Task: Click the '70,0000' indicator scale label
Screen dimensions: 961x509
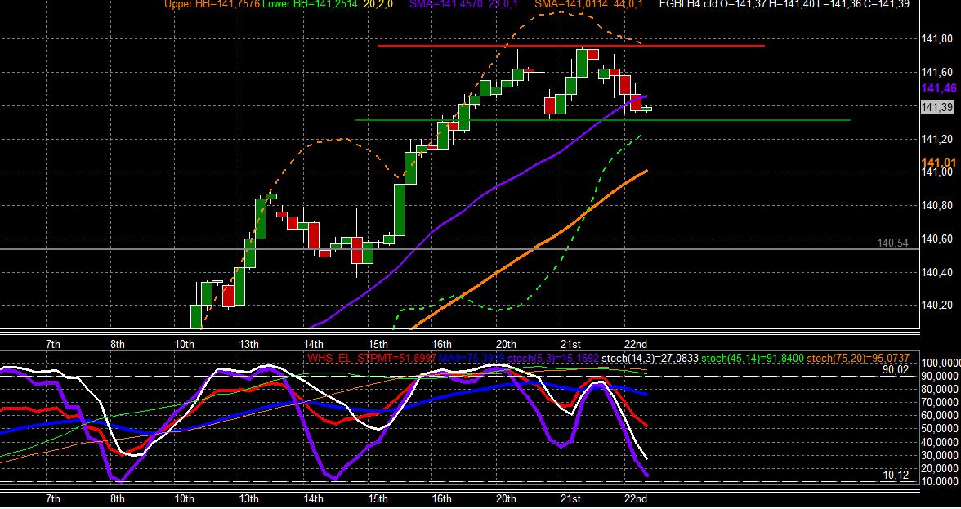Action: pyautogui.click(x=939, y=403)
